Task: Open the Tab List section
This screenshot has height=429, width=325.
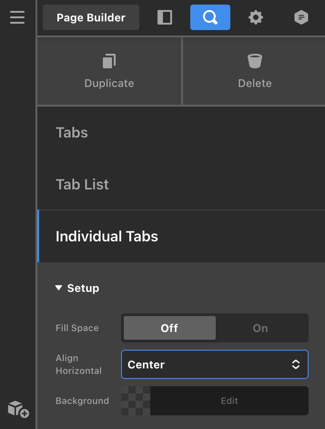Action: (82, 184)
